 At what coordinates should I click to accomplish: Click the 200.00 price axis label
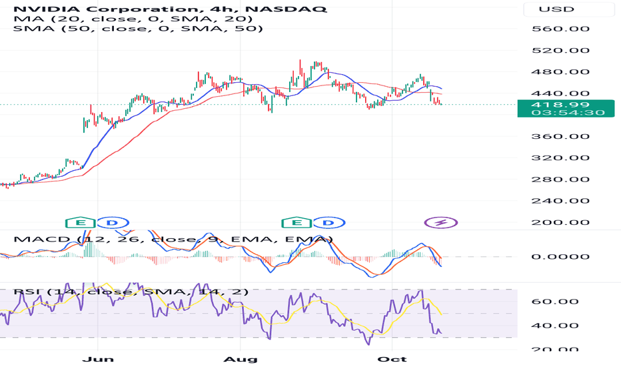tap(560, 222)
